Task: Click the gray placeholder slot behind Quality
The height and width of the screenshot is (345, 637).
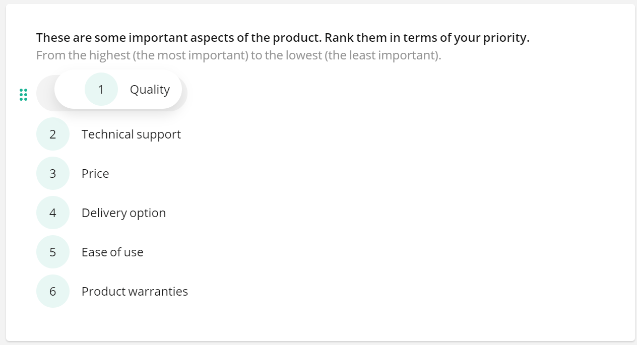Action: tap(45, 94)
